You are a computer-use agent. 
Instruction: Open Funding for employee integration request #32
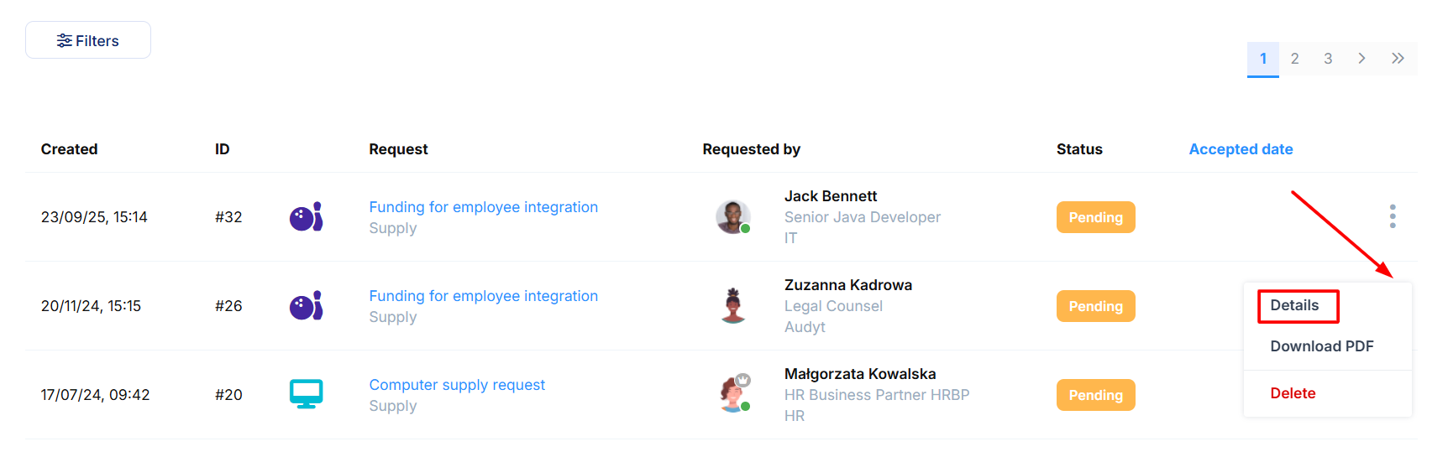point(483,207)
